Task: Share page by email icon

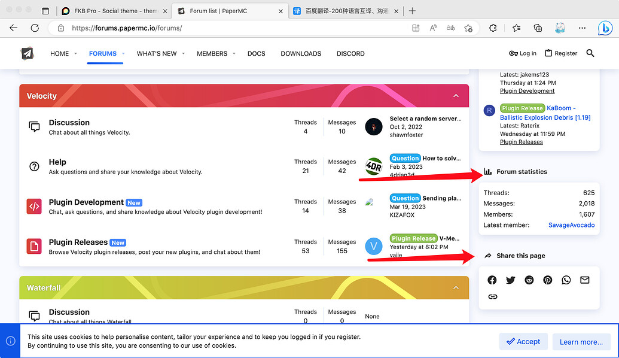Action: (x=585, y=280)
